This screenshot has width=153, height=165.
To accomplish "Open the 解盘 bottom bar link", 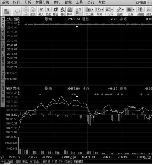I will 25,162.
